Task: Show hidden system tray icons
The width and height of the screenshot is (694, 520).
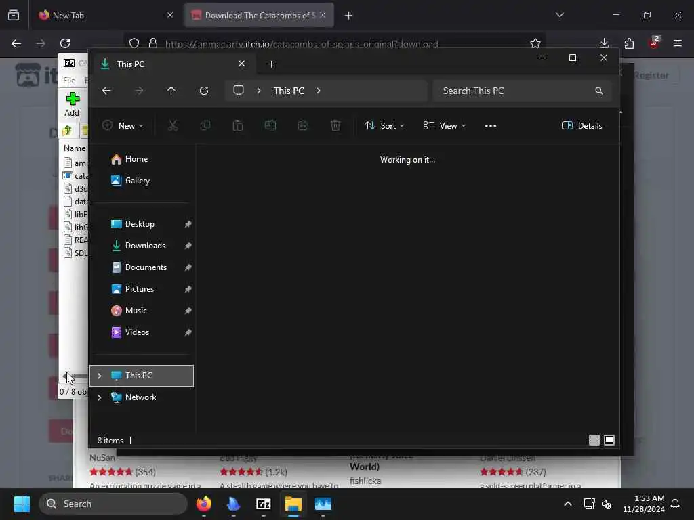Action: pos(568,504)
